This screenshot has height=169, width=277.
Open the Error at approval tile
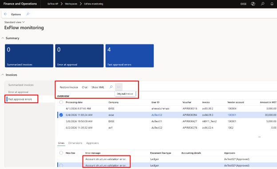[x=79, y=56]
